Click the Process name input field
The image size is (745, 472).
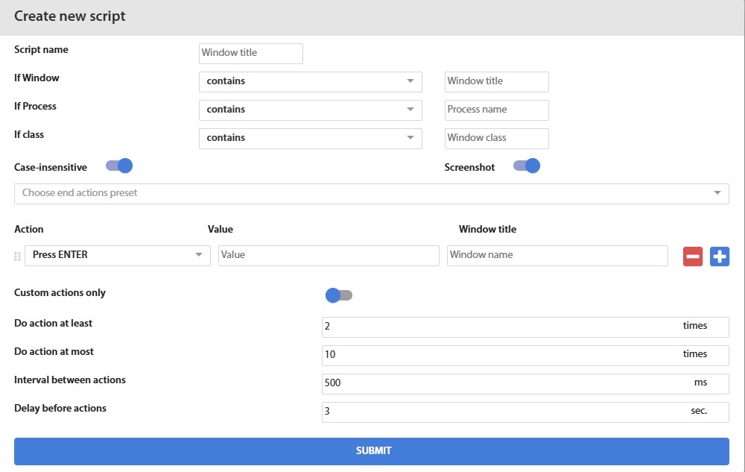click(x=496, y=110)
